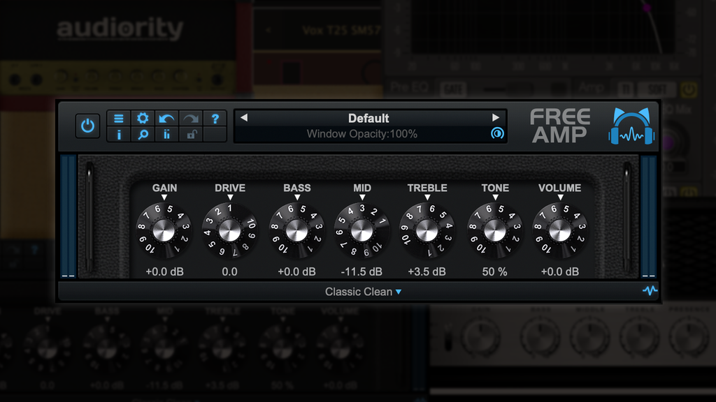Screen dimensions: 716x402
Task: Click the magnifier zoom icon
Action: 143,135
